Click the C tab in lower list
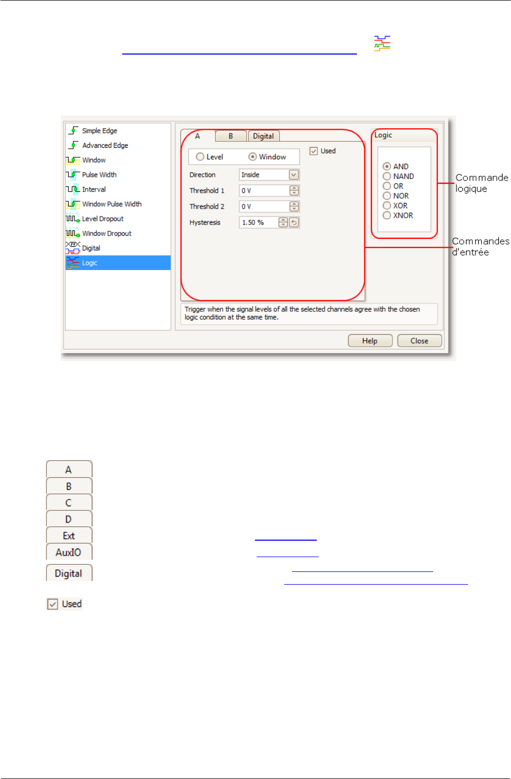Viewport: 511px width, 779px height. [69, 503]
